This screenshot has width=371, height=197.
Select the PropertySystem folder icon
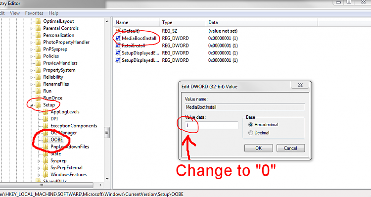coord(38,70)
